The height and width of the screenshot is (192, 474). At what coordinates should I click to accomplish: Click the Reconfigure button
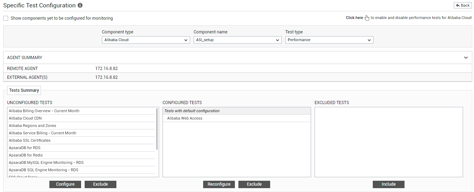point(219,184)
